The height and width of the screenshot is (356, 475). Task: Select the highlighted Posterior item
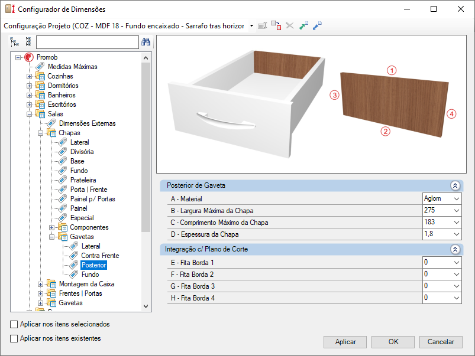click(x=94, y=265)
